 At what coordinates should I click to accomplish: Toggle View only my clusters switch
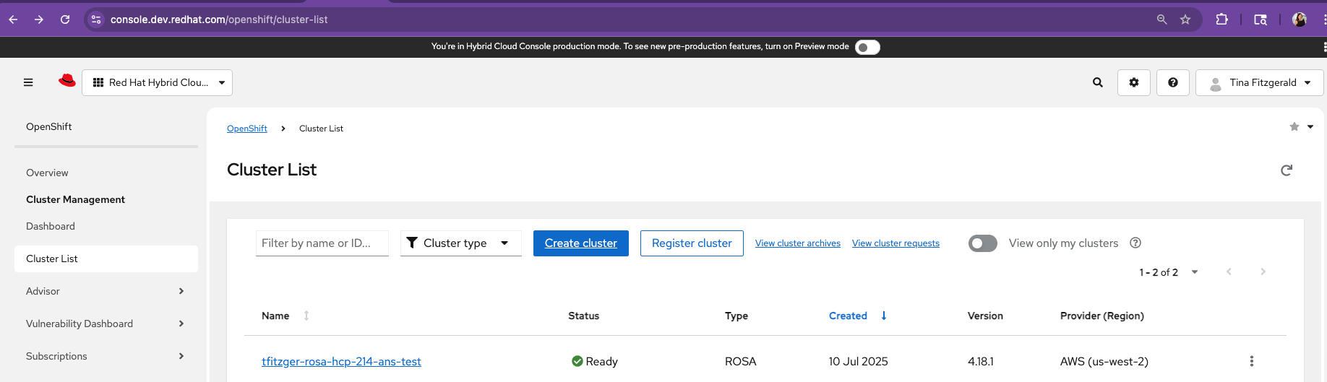point(983,243)
